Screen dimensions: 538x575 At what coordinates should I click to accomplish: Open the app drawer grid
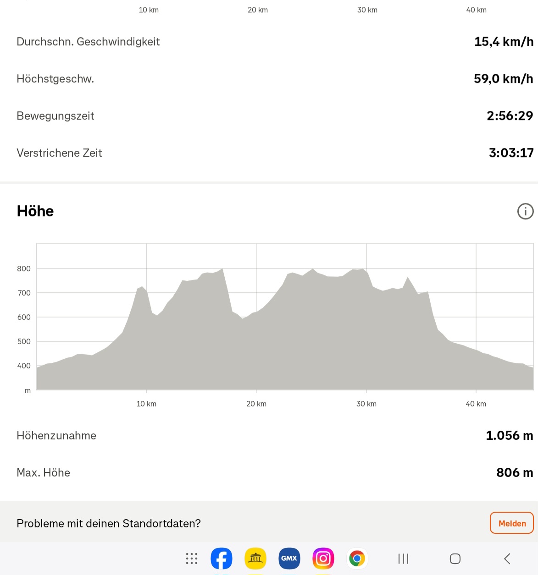(x=192, y=559)
